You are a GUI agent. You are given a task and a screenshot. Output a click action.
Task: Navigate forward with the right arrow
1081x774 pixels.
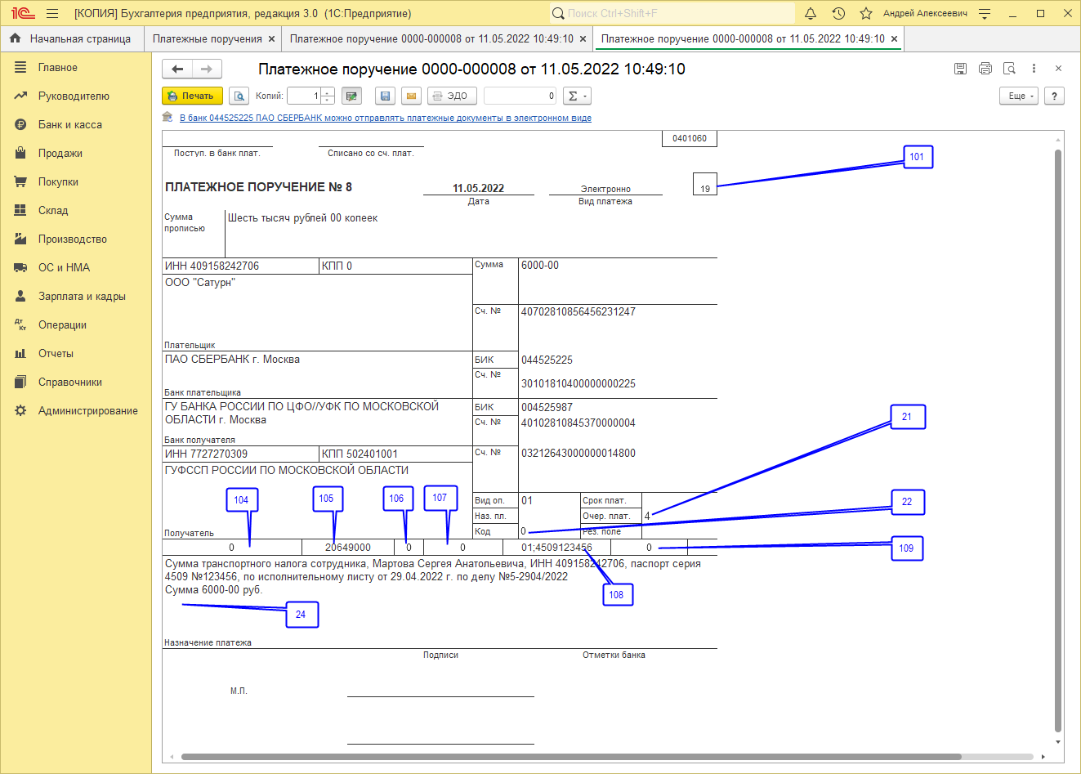pos(207,69)
